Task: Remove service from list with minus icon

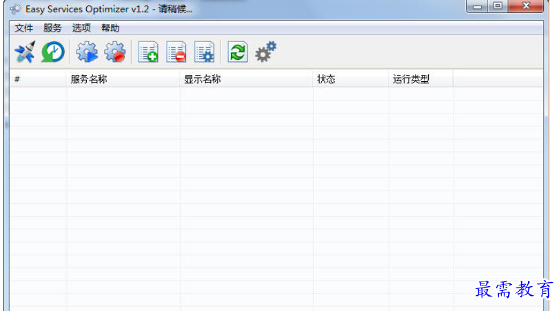Action: coord(176,52)
